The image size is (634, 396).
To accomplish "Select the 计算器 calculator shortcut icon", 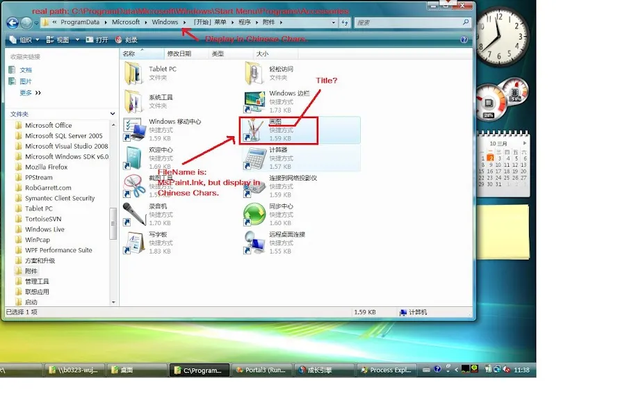I will [x=254, y=158].
